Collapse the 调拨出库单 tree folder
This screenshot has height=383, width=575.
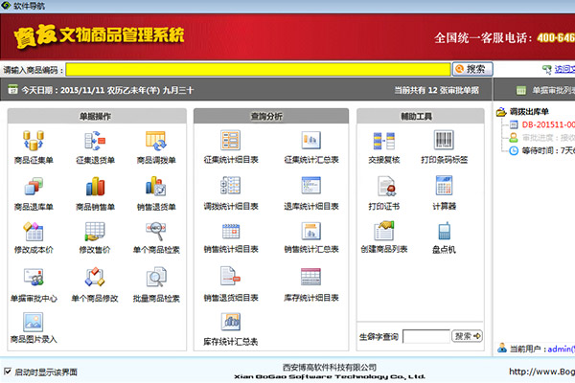(x=502, y=113)
